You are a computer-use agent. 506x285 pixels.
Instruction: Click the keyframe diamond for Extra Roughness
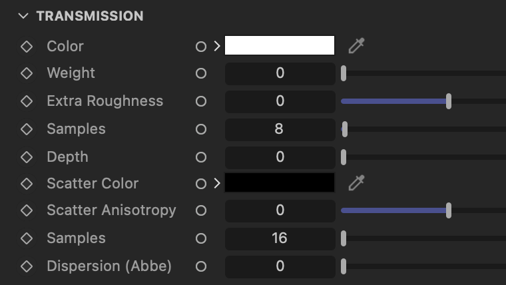point(27,101)
